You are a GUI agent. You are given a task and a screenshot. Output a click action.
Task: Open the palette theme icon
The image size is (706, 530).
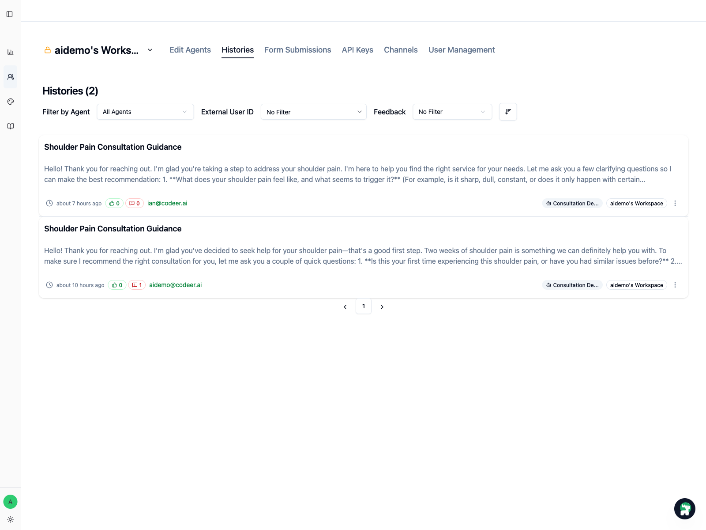(x=11, y=102)
